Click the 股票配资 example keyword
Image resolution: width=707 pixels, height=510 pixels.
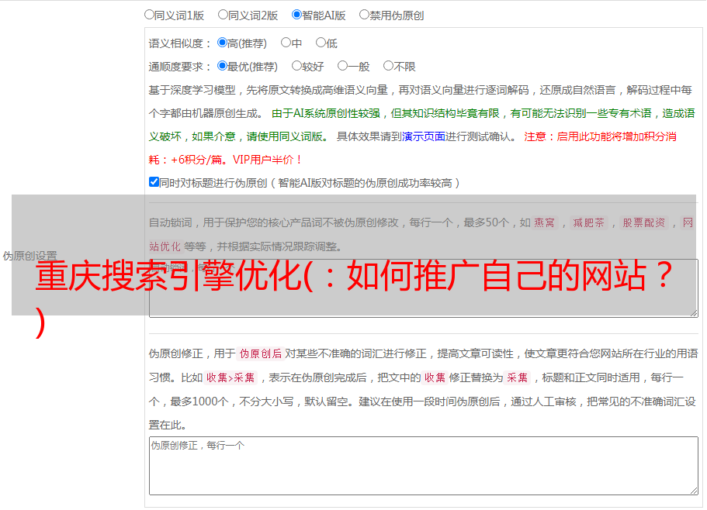tap(644, 222)
